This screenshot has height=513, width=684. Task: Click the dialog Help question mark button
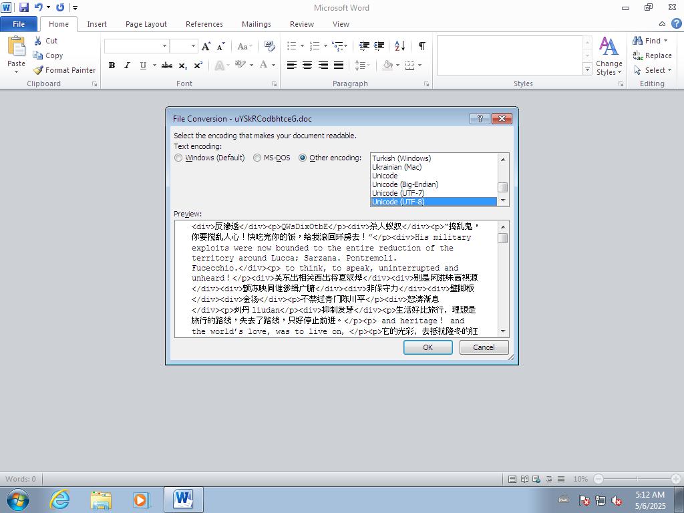[x=480, y=118]
